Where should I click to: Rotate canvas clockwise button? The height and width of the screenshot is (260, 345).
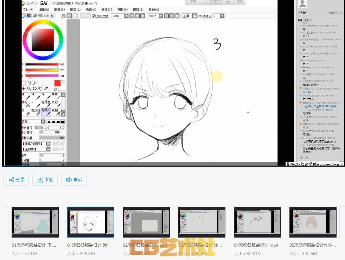point(172,16)
